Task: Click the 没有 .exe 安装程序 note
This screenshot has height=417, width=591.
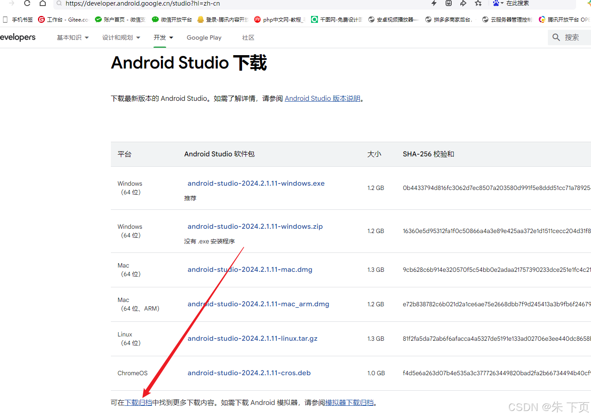Action: [x=209, y=241]
